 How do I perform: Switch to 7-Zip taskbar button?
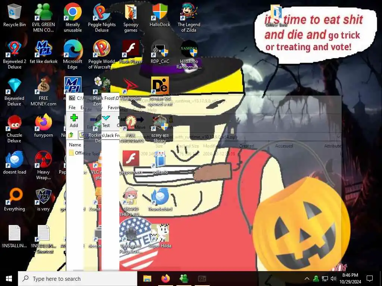202,279
